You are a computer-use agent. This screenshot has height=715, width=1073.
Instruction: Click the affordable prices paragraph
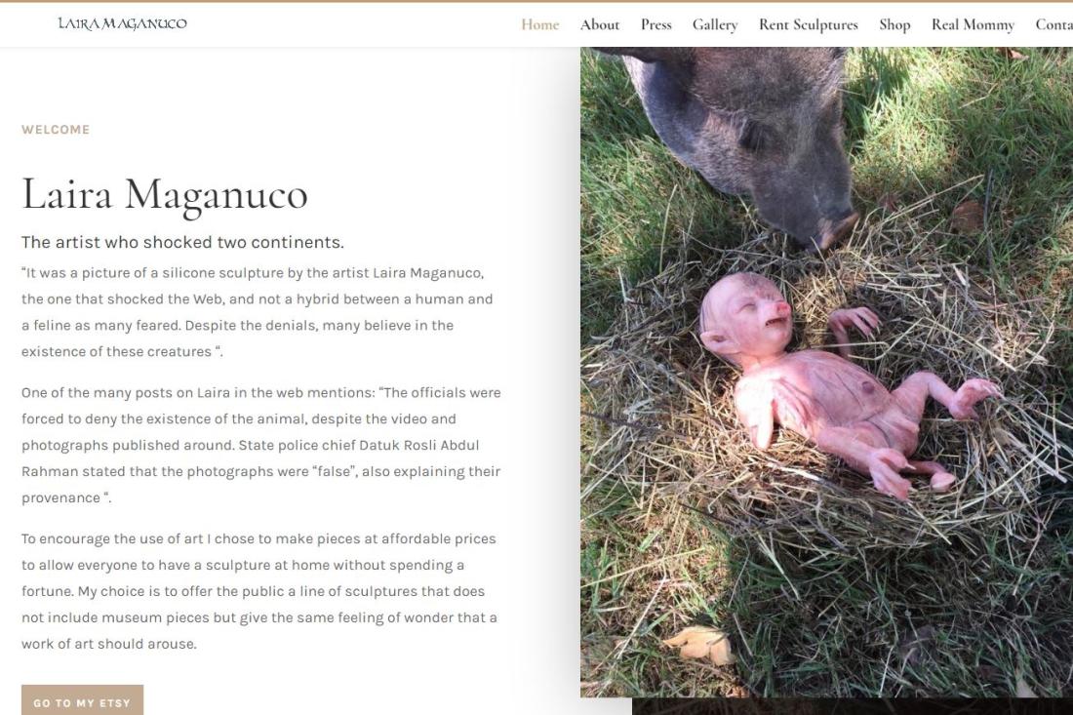tap(259, 591)
